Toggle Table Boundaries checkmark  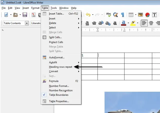(x=44, y=95)
